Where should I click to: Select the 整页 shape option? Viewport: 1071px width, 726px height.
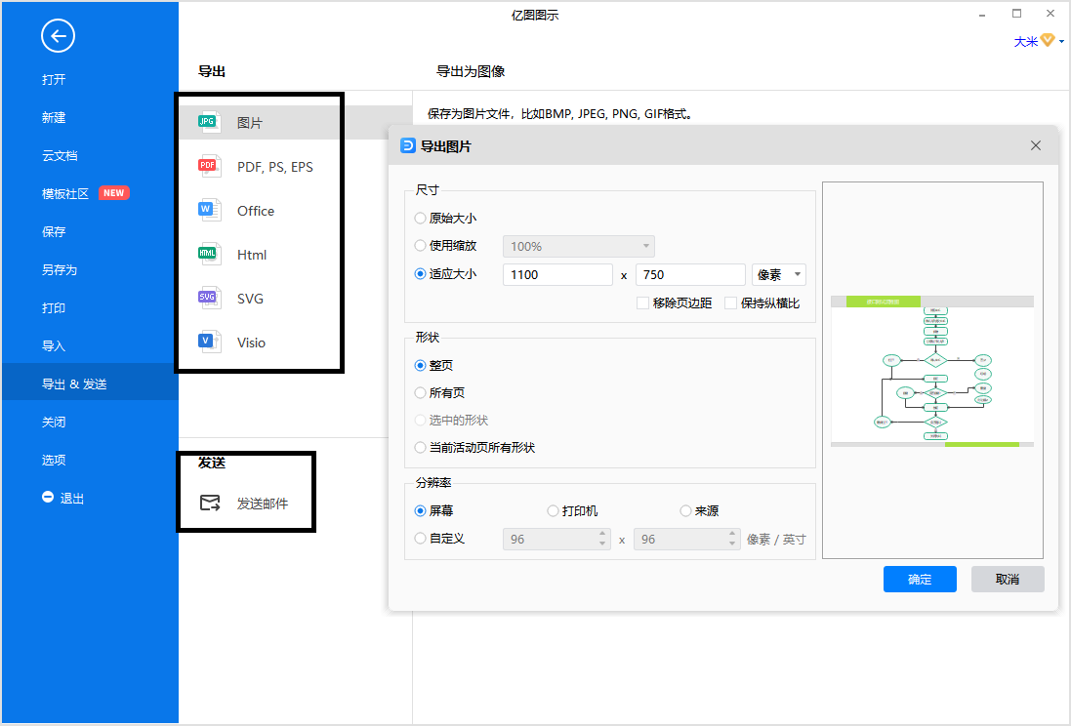(420, 365)
